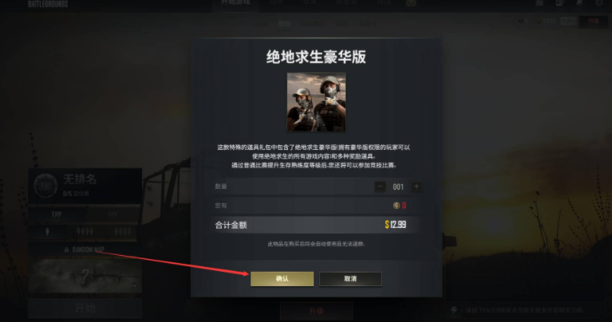Click the 取消 cancel button
Image resolution: width=612 pixels, height=322 pixels.
pos(350,279)
